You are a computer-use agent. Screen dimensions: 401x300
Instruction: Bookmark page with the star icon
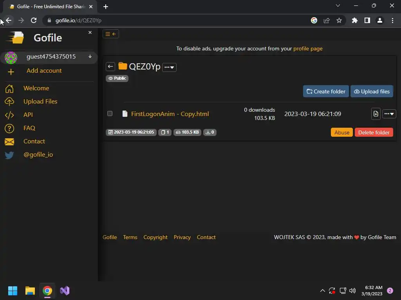[x=339, y=20]
